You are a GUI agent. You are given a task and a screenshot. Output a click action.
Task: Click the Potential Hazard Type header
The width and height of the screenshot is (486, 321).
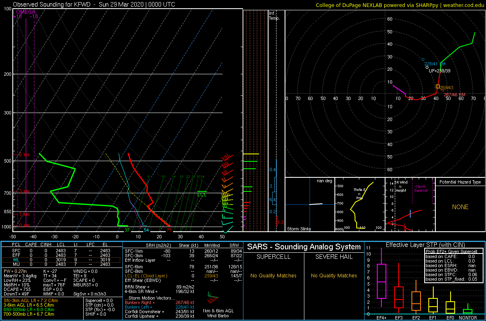460,182
